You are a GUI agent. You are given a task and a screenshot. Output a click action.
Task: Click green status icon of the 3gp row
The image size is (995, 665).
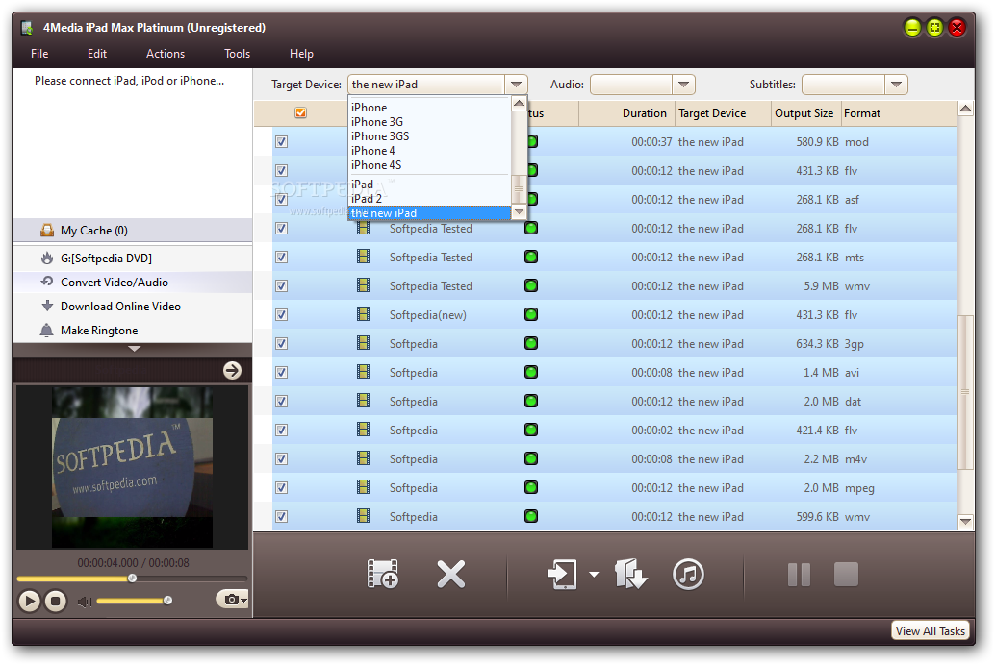click(x=531, y=344)
